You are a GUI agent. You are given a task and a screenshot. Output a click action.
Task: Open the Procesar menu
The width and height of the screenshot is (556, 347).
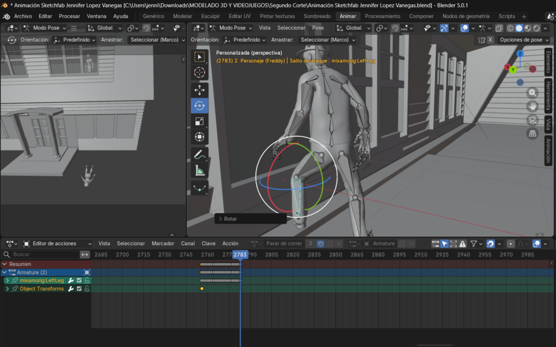click(69, 16)
